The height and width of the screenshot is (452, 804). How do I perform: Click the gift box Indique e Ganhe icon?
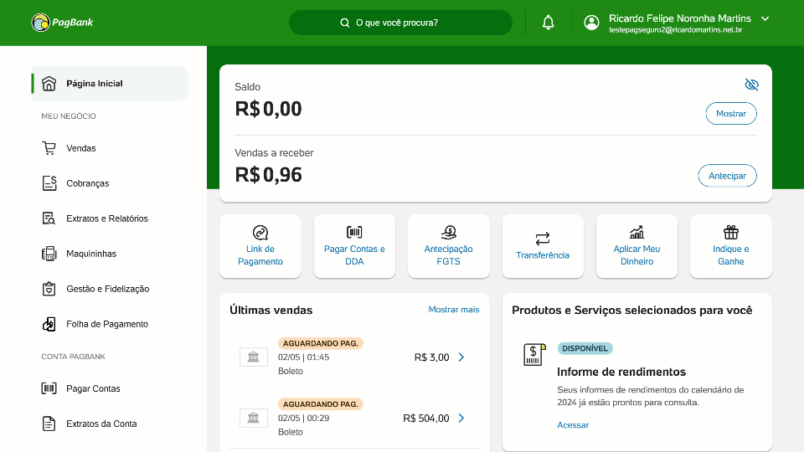pyautogui.click(x=730, y=233)
